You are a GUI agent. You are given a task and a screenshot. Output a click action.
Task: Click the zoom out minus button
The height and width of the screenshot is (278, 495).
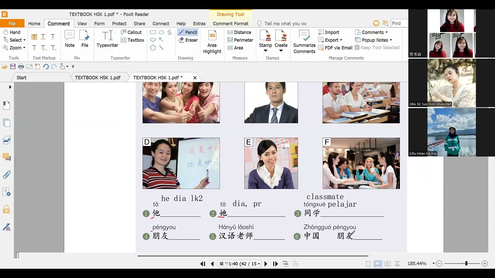click(439, 264)
